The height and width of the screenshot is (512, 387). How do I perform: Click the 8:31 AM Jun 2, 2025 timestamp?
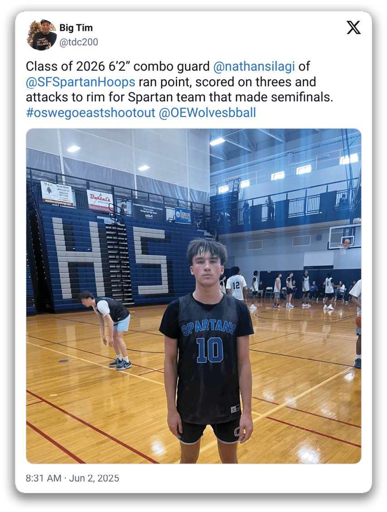point(73,478)
